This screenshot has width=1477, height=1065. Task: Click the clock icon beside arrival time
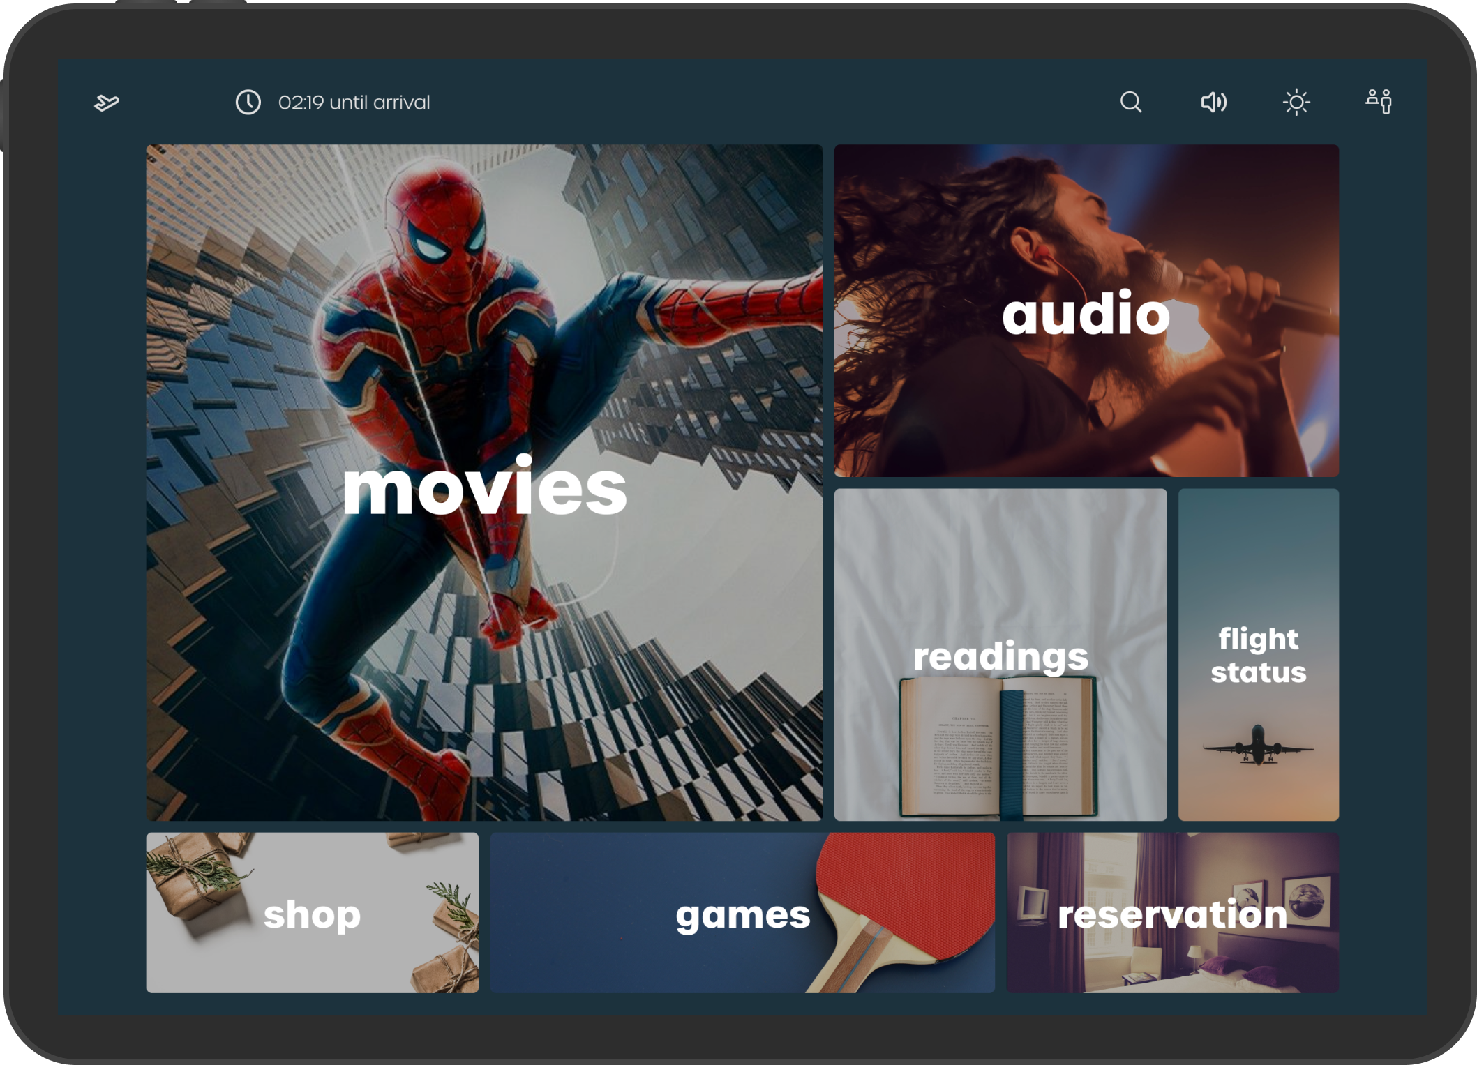tap(248, 102)
